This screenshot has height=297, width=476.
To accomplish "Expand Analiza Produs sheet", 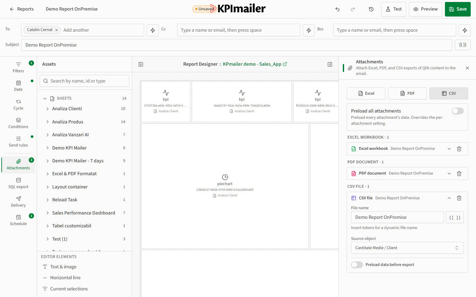I will click(48, 122).
